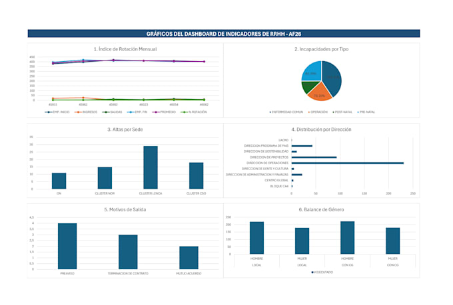Image resolution: width=453 pixels, height=305 pixels.
Task: Select the 'DIRECCION DE GENTE Y CULTURA' label
Action: click(x=265, y=169)
